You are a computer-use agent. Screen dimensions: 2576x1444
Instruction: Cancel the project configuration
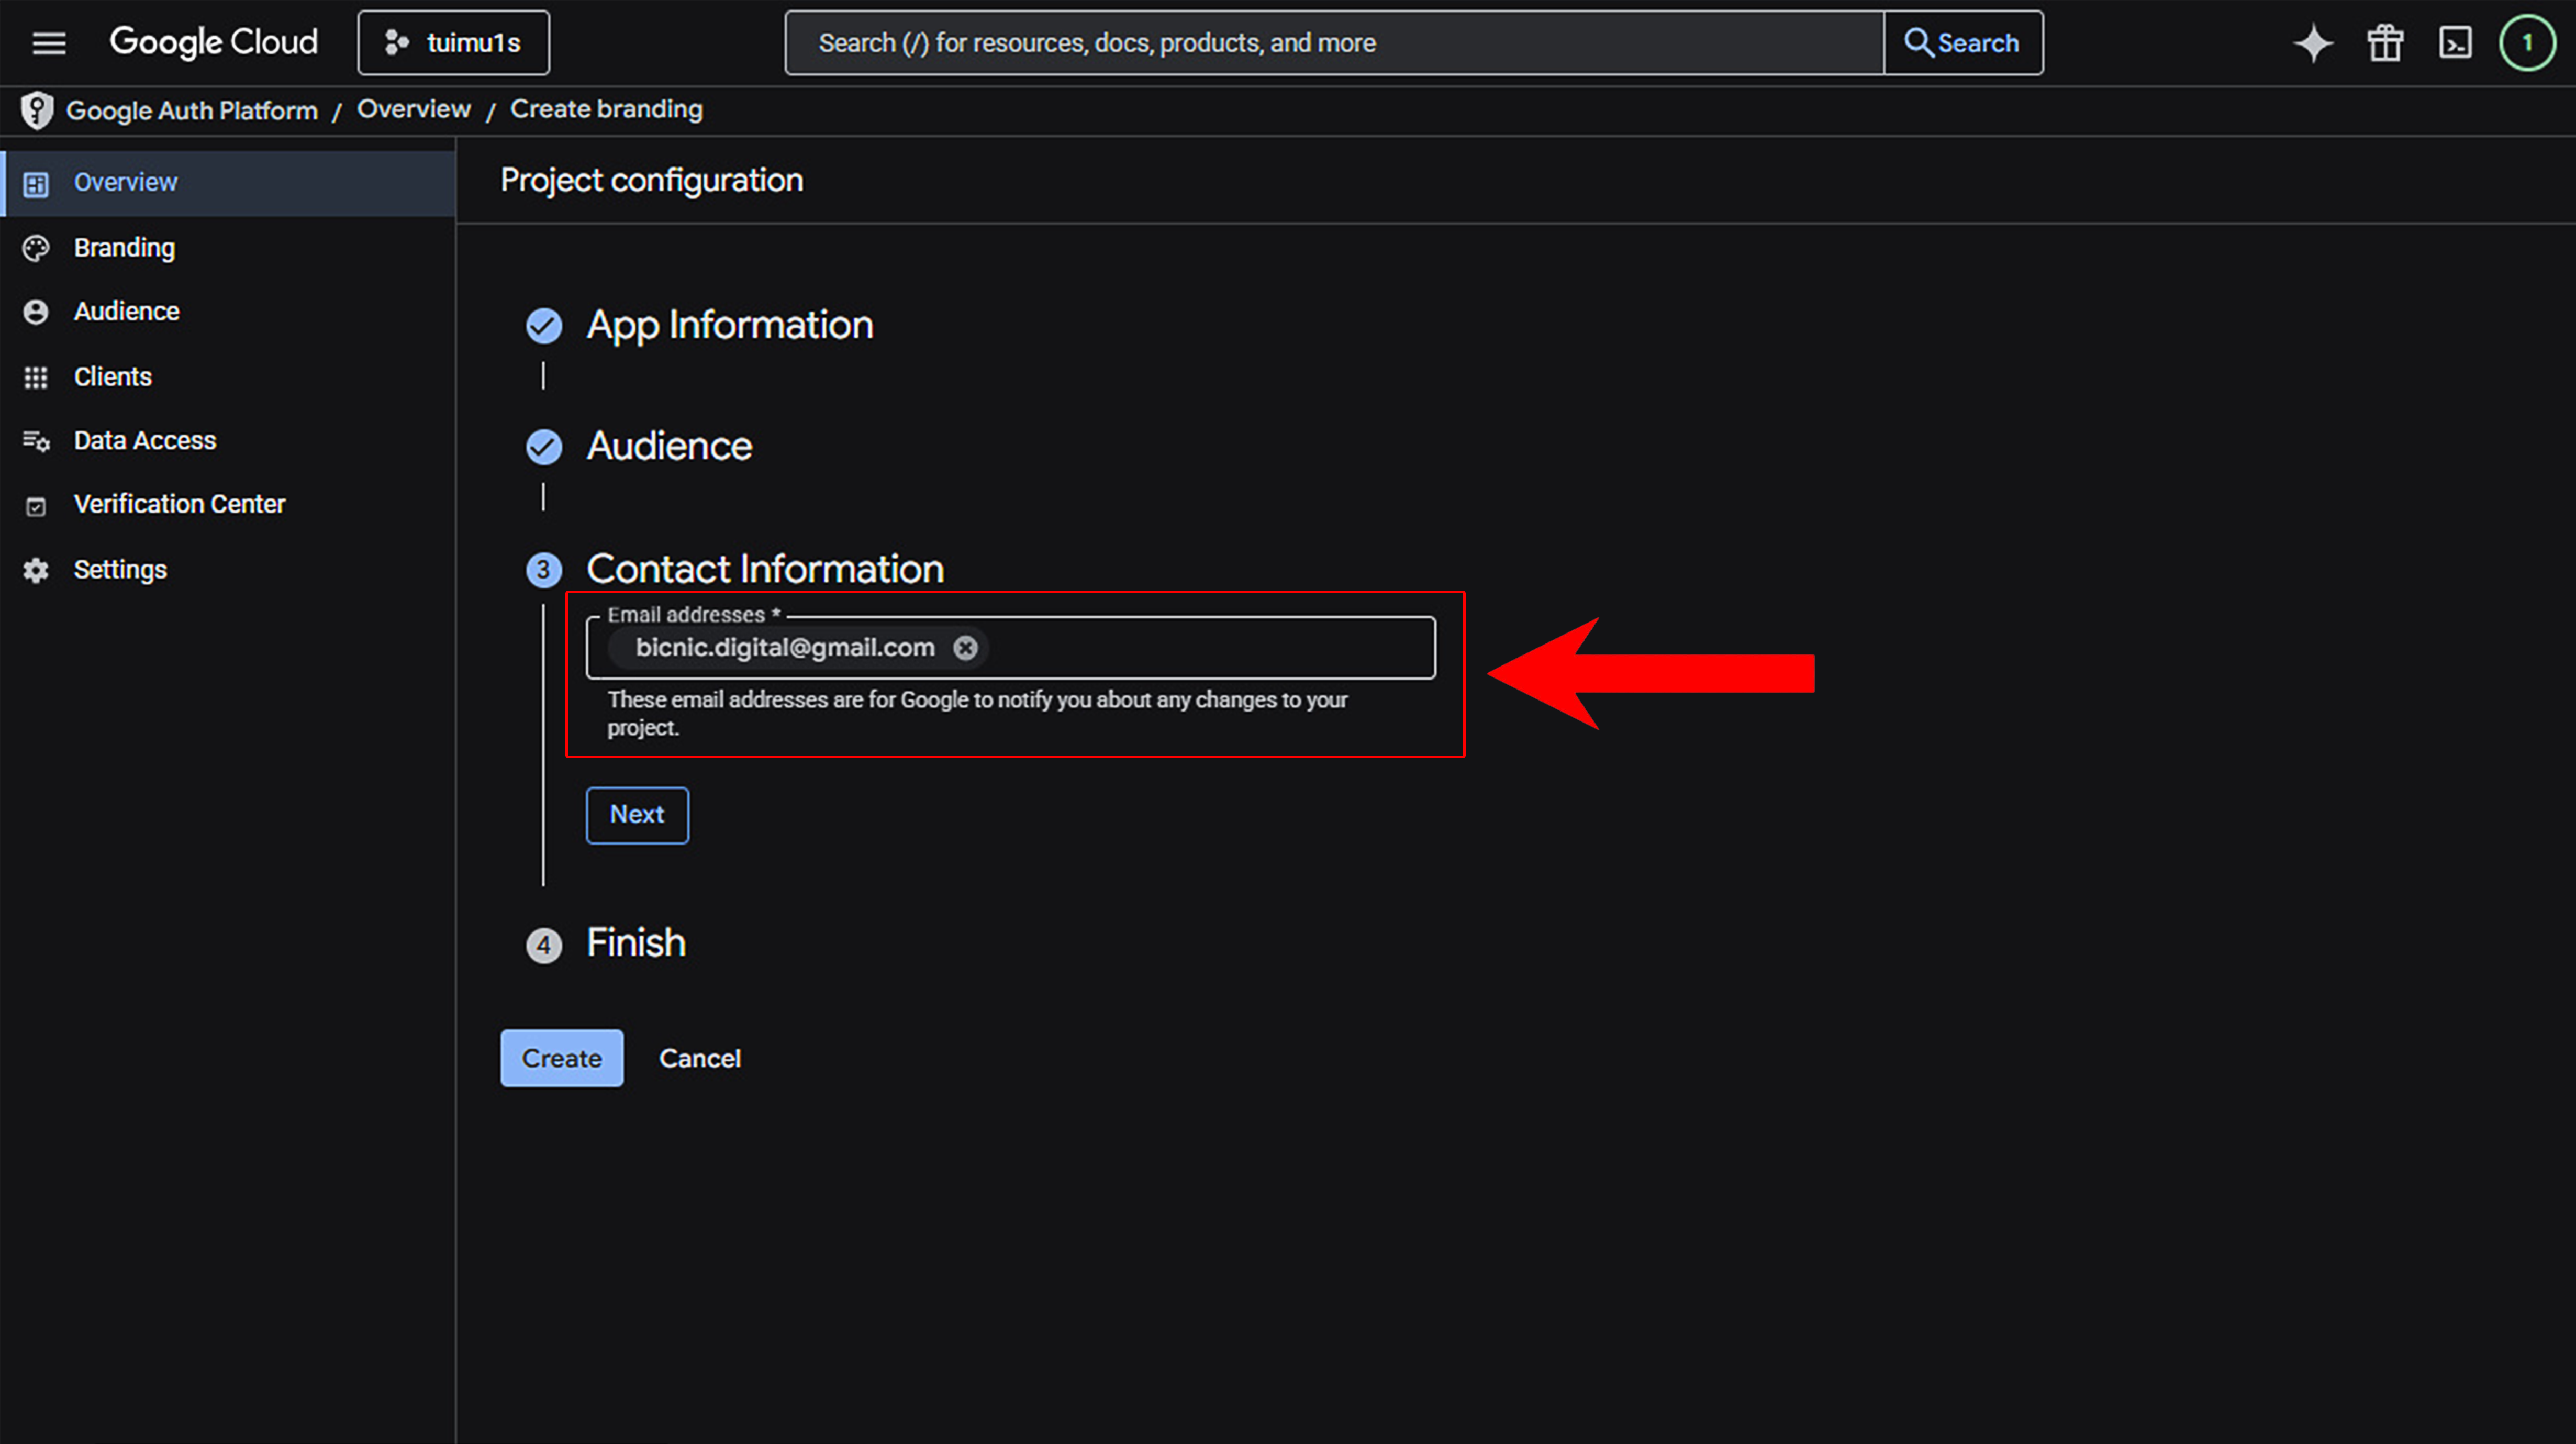pyautogui.click(x=699, y=1058)
